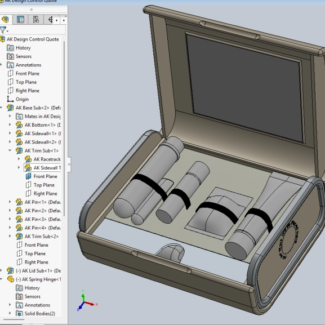This screenshot has width=325, height=325.
Task: Click the feature panel collapse handle
Action: (x=69, y=164)
